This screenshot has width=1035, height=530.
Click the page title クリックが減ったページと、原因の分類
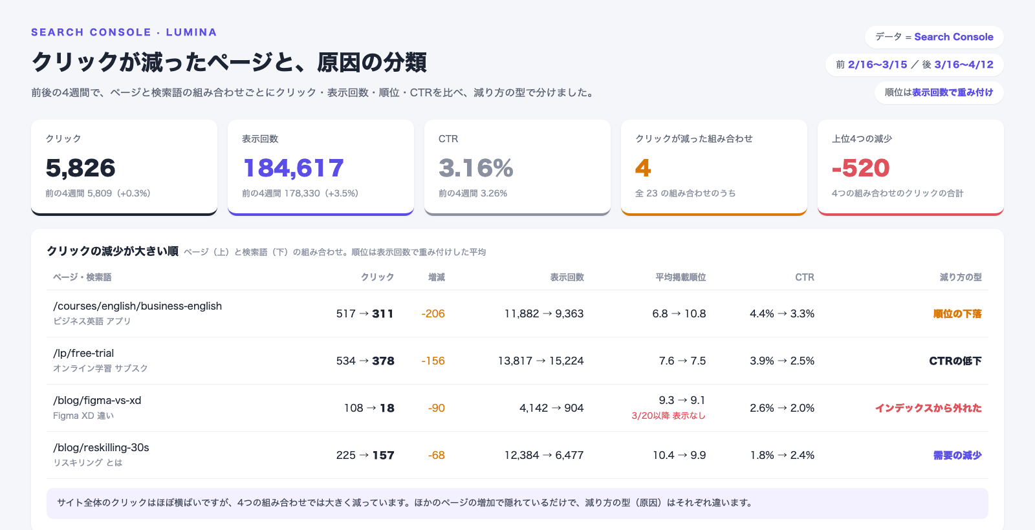click(x=229, y=62)
